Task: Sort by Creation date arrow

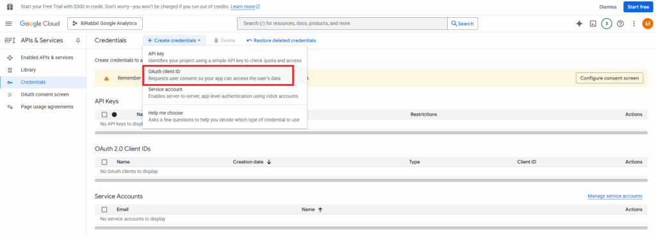Action: click(269, 162)
